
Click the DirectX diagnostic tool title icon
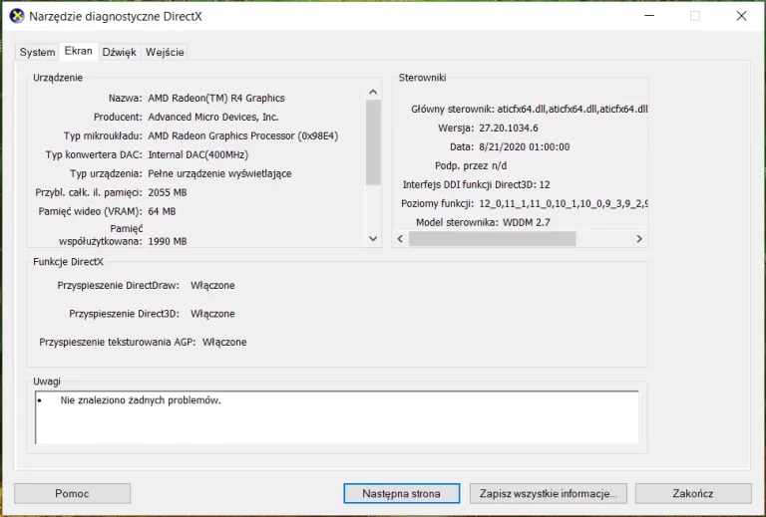coord(17,16)
